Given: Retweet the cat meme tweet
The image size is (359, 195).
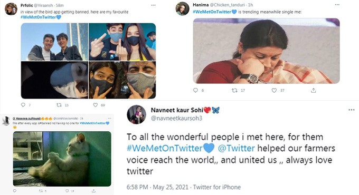Looking at the screenshot, I should click(x=41, y=191).
